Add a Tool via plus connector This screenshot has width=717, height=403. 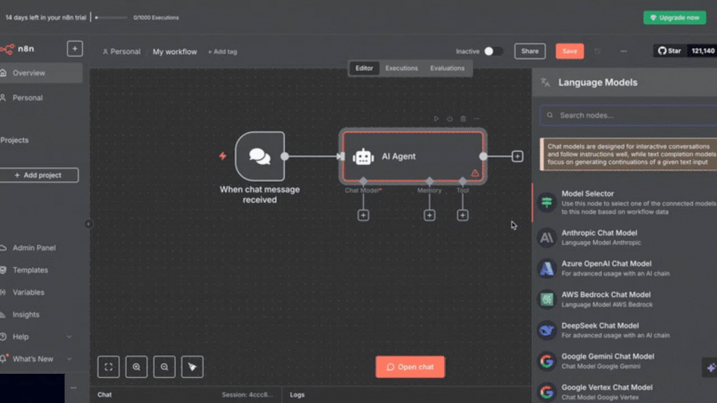pos(462,215)
